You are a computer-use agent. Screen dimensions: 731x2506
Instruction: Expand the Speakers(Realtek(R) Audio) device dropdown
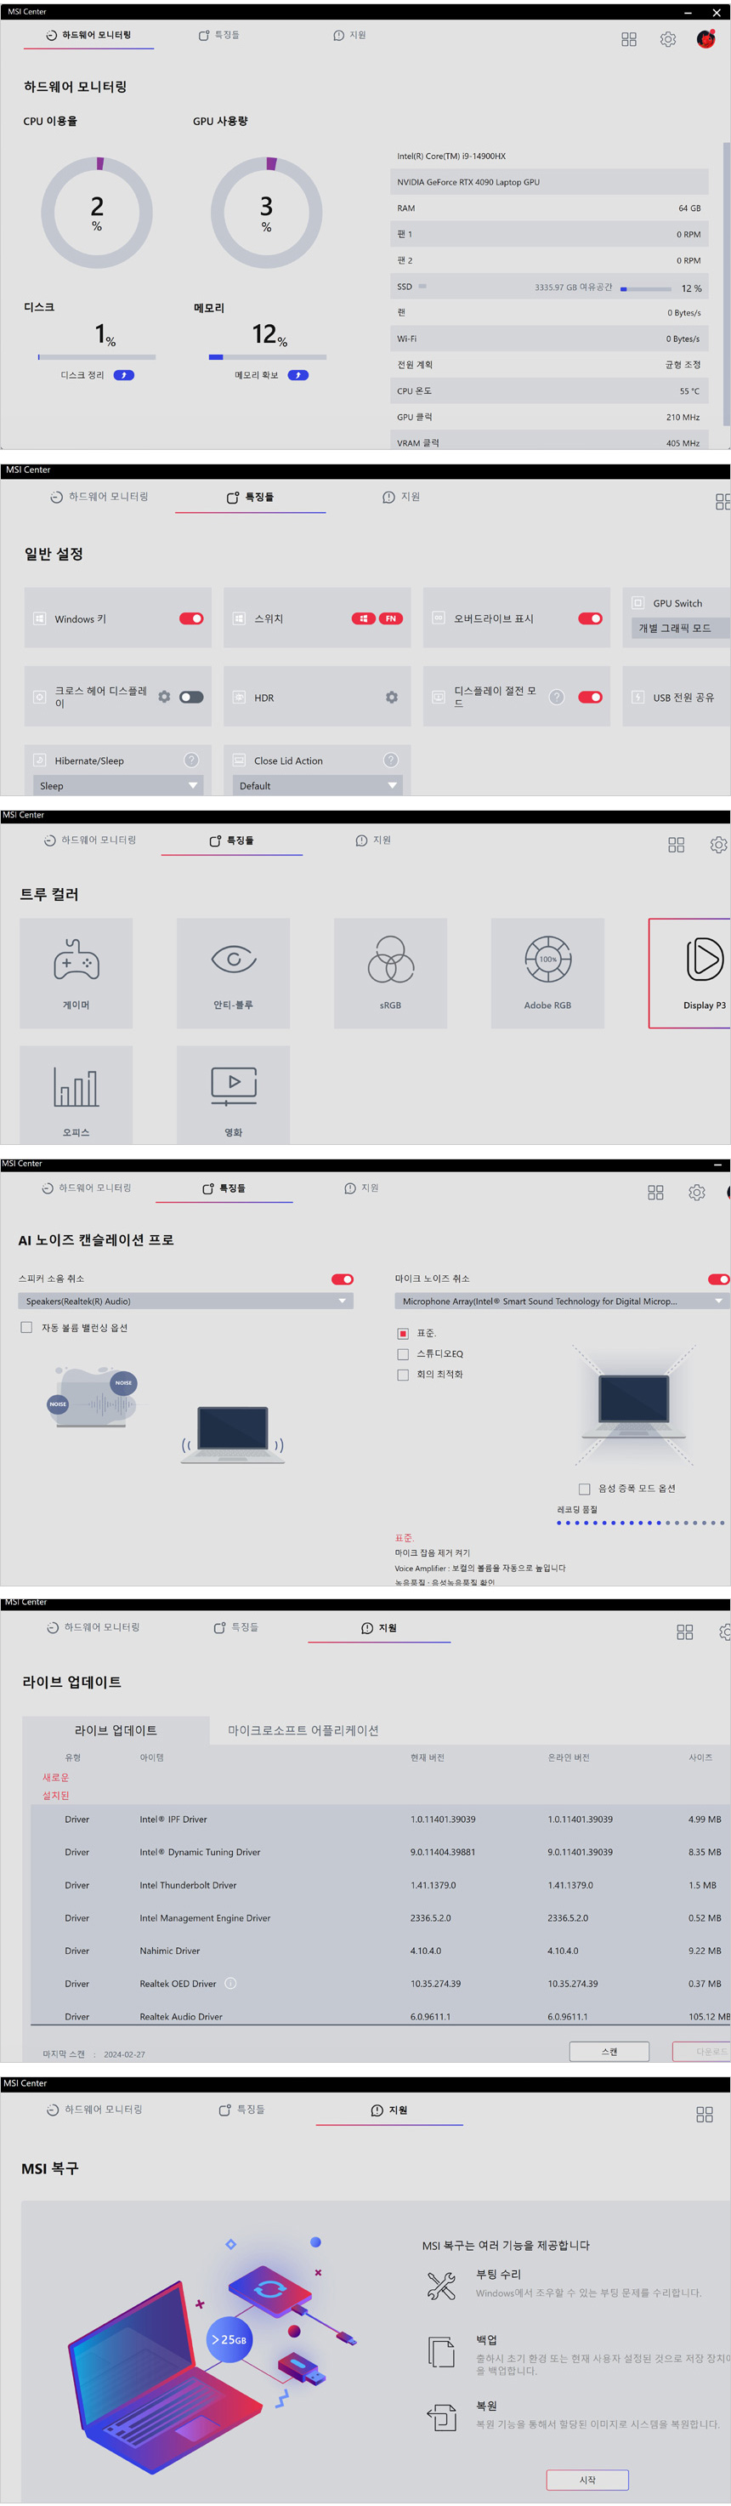(184, 1301)
